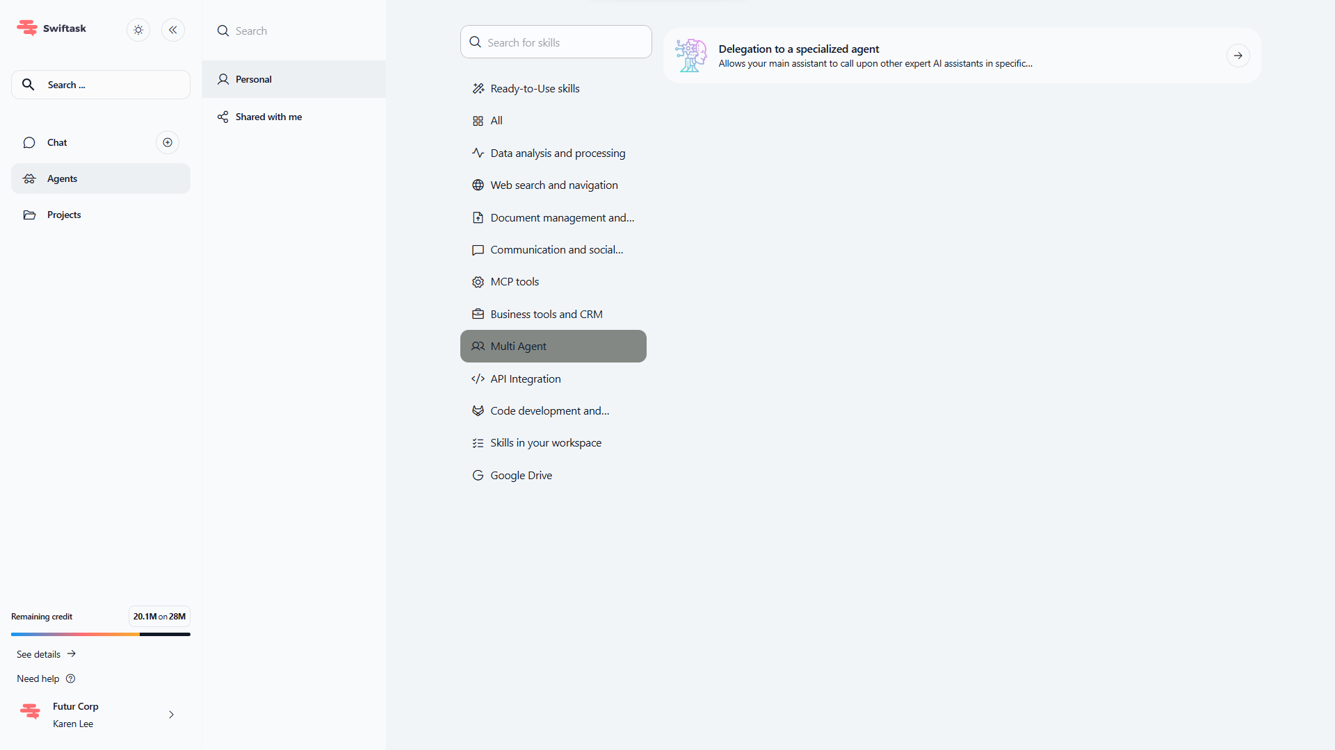The image size is (1335, 750).
Task: Open the Projects folder item
Action: [x=64, y=215]
